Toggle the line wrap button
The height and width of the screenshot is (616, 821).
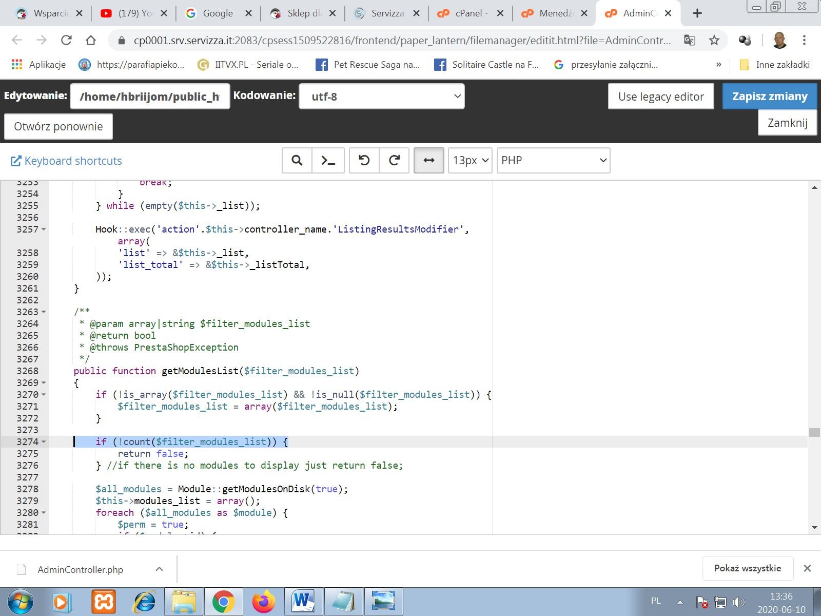428,161
